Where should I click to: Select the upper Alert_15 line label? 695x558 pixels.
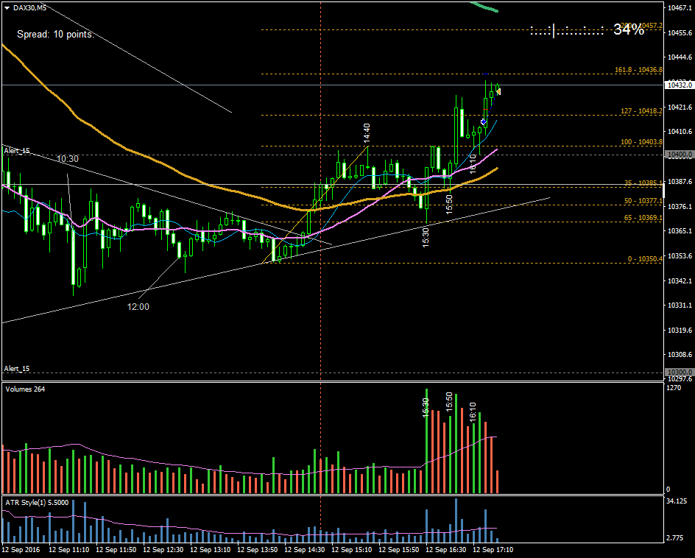pos(15,150)
